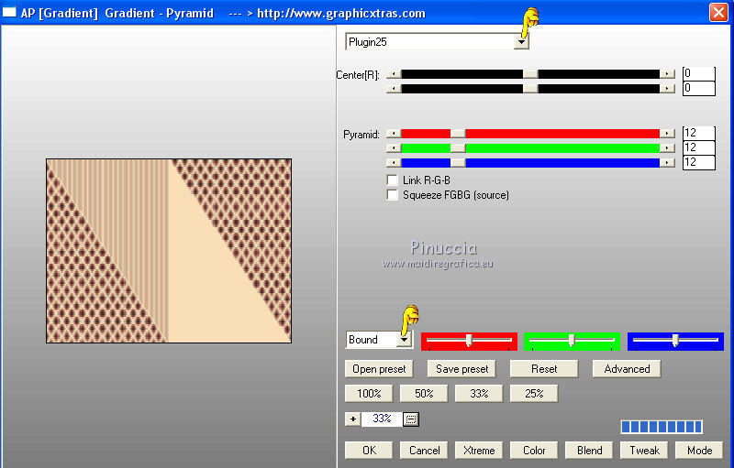Set preview zoom to 25%
734x468 pixels.
point(534,393)
